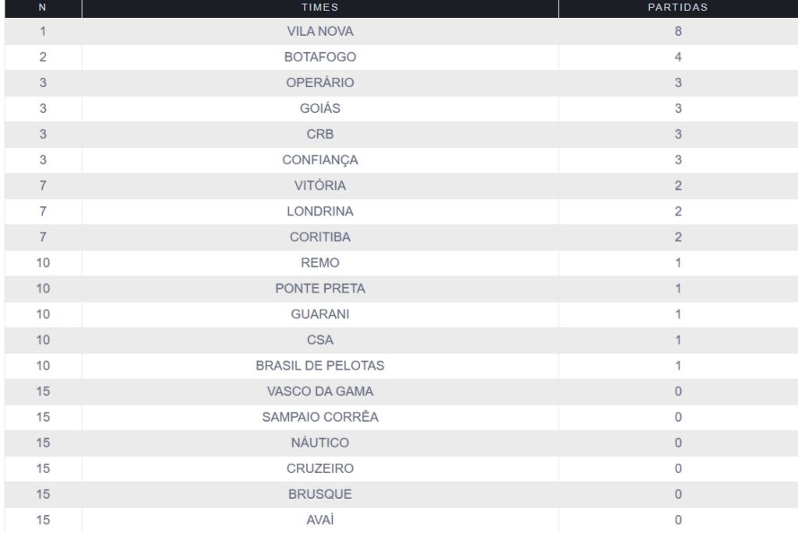Select the VILA NOVA team name
This screenshot has height=533, width=798.
coord(320,32)
